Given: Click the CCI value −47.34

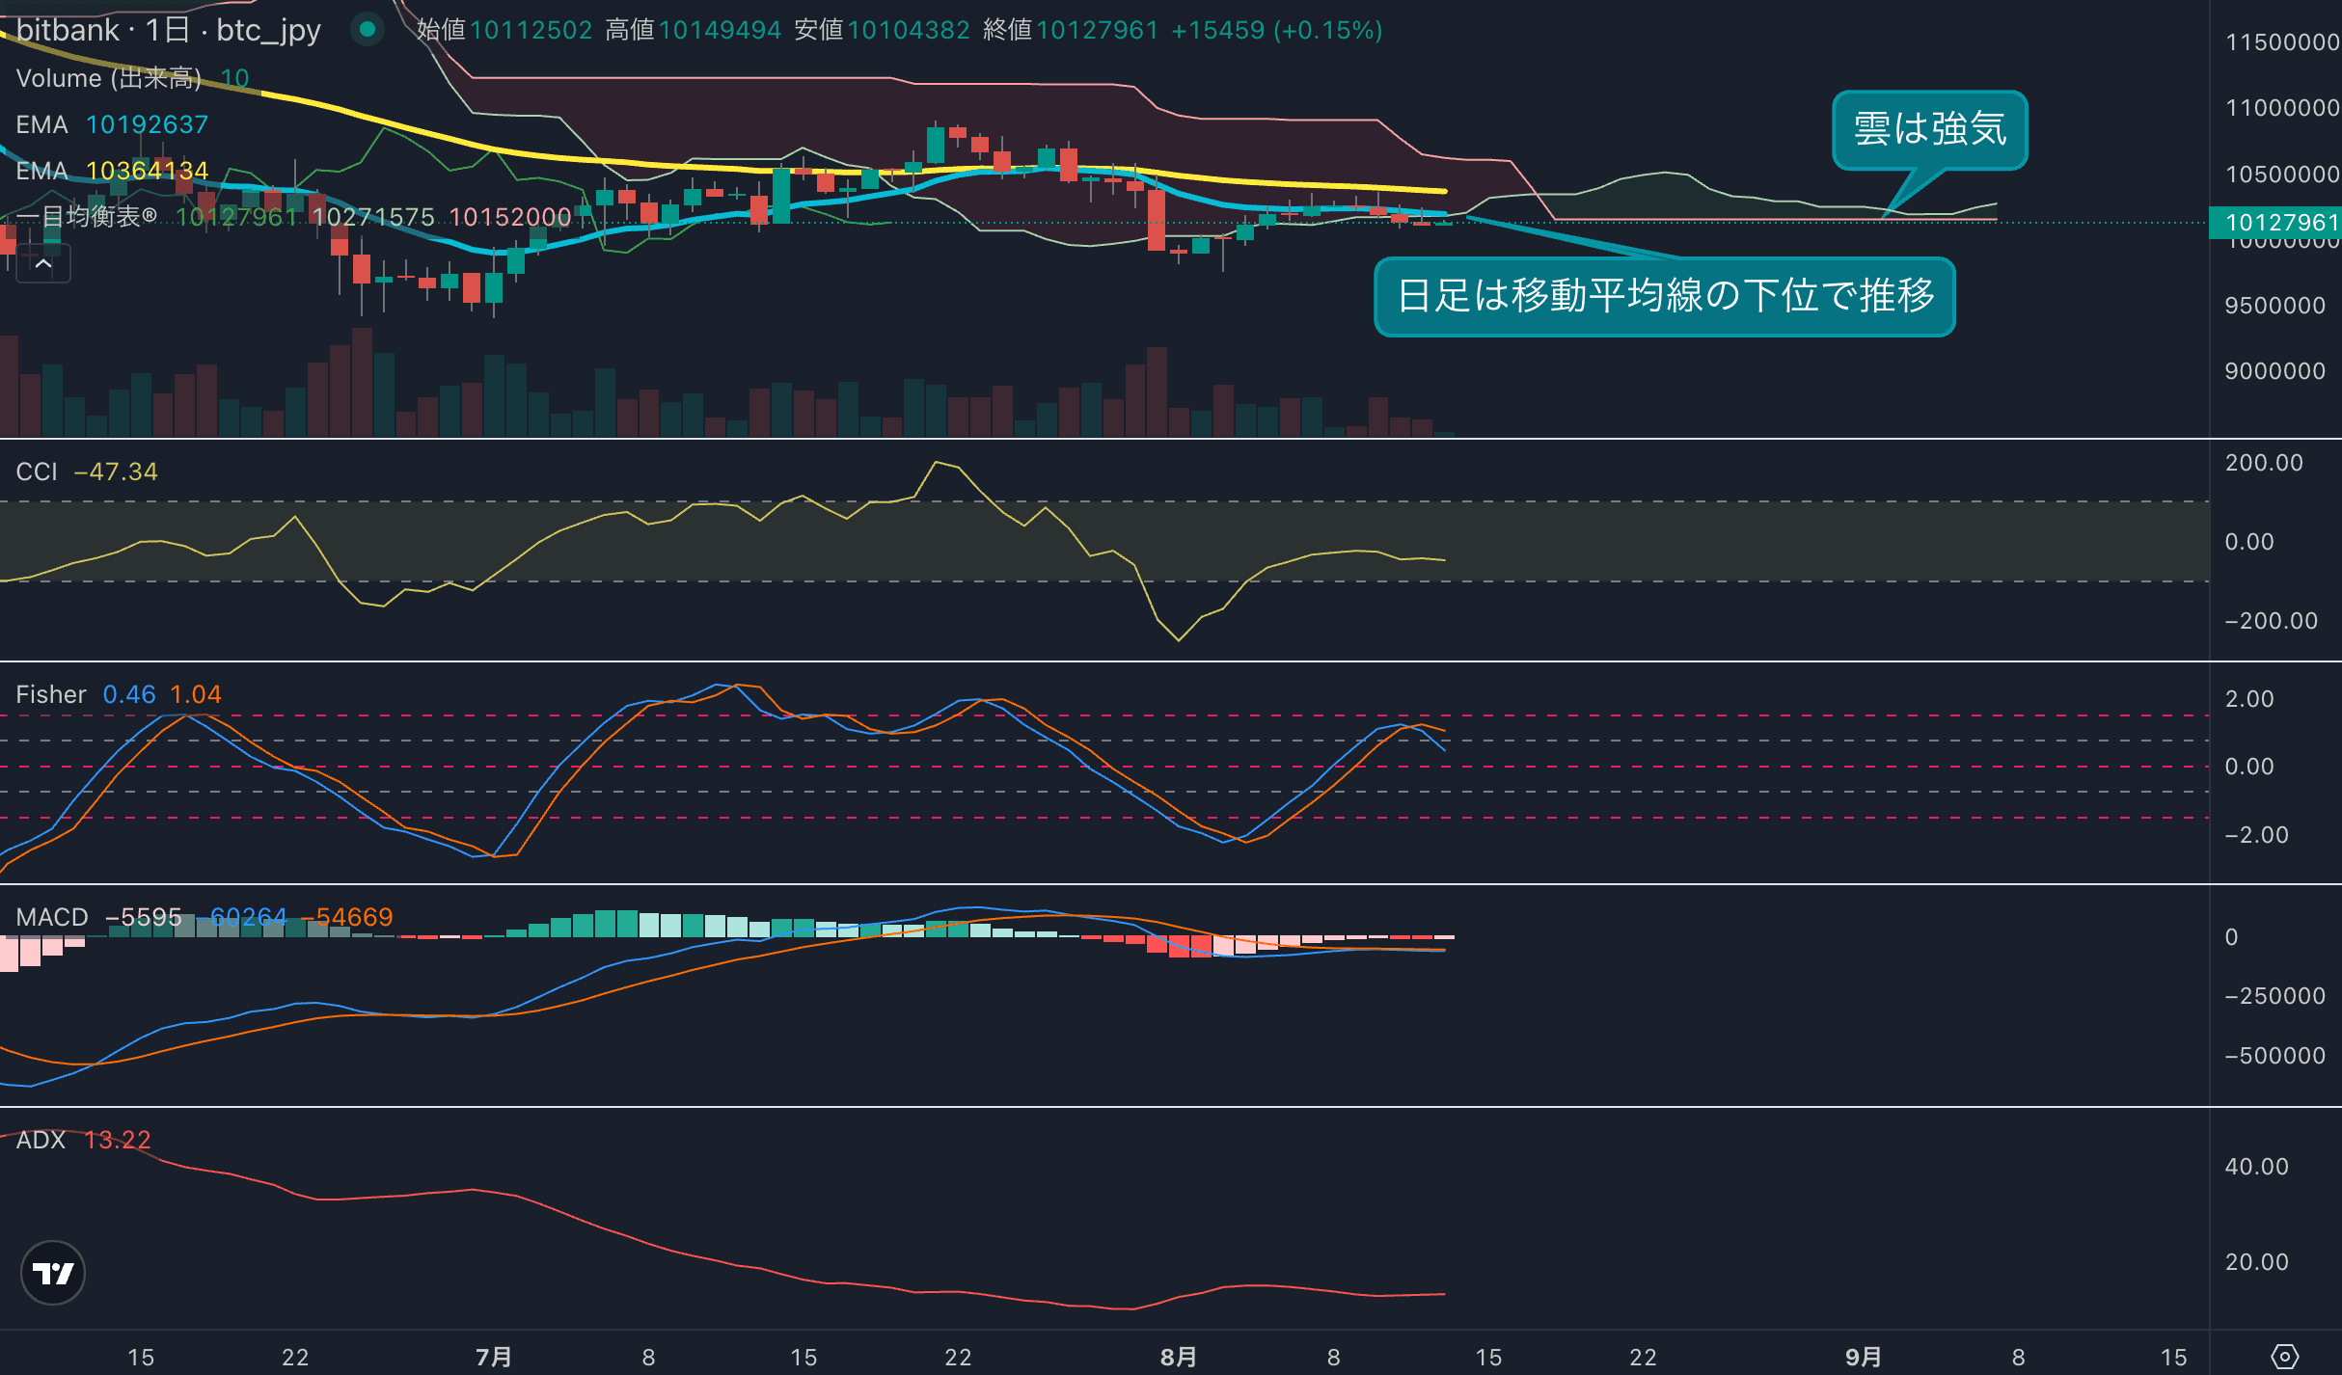Looking at the screenshot, I should pyautogui.click(x=116, y=472).
